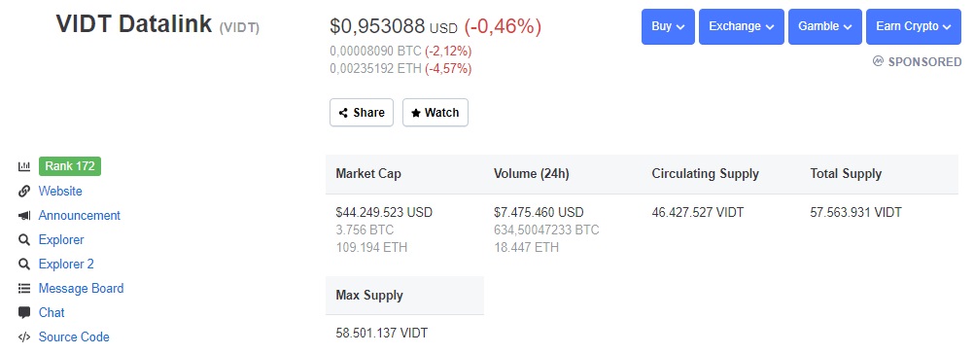This screenshot has height=354, width=974.
Task: Click the code brackets icon beside Source Code
Action: [x=24, y=337]
